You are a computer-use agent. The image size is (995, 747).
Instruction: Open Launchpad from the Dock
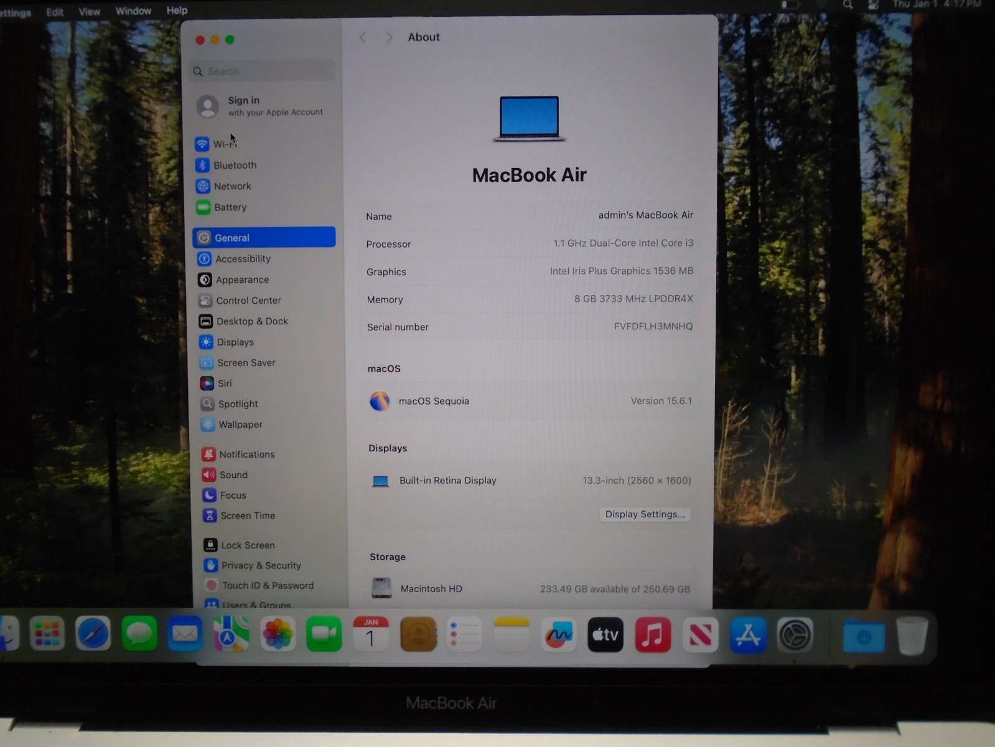[x=47, y=634]
